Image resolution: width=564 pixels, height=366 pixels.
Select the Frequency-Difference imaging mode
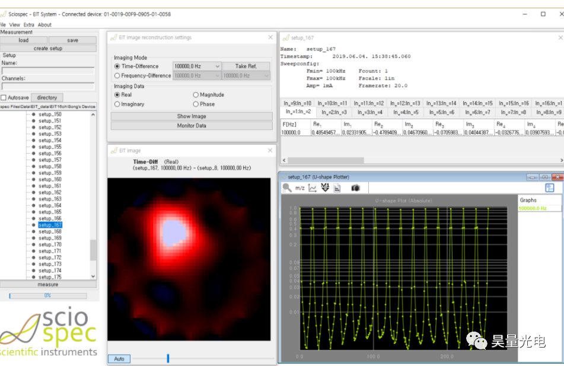click(117, 76)
